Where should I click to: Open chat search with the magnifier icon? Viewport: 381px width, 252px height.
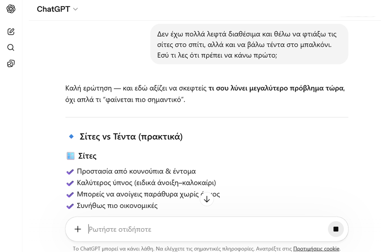click(11, 48)
